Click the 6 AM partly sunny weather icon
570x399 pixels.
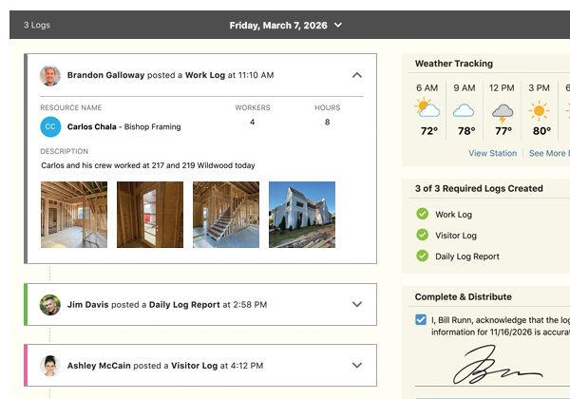click(x=427, y=107)
